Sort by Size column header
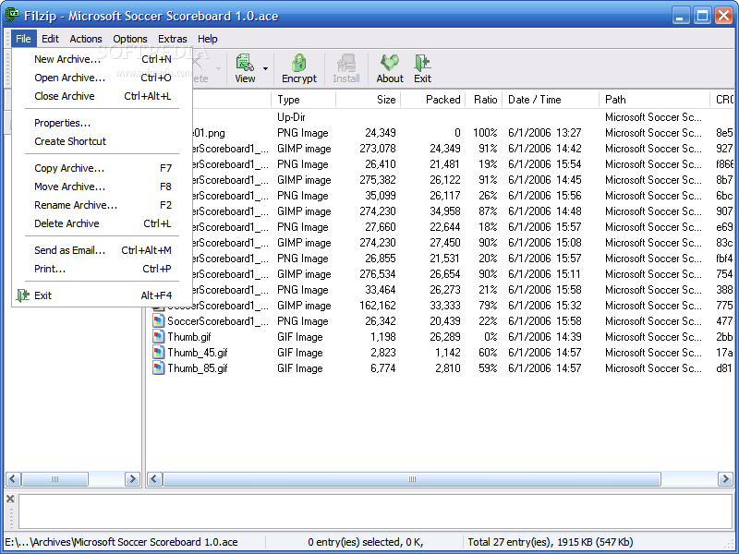The image size is (739, 554). coord(368,100)
